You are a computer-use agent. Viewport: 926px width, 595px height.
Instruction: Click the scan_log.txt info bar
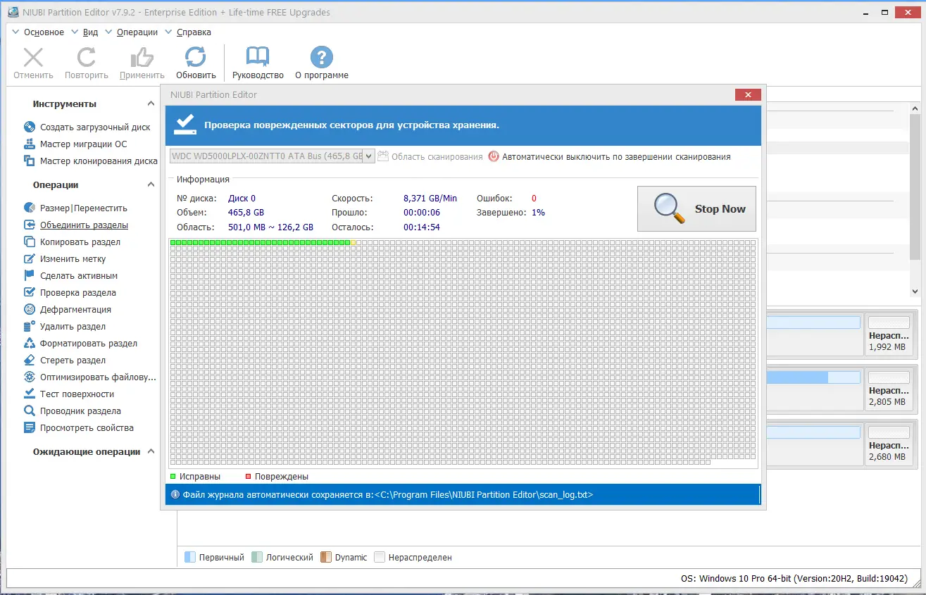[x=463, y=495]
